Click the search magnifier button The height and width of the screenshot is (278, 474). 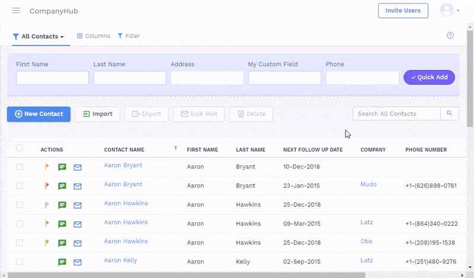point(450,113)
